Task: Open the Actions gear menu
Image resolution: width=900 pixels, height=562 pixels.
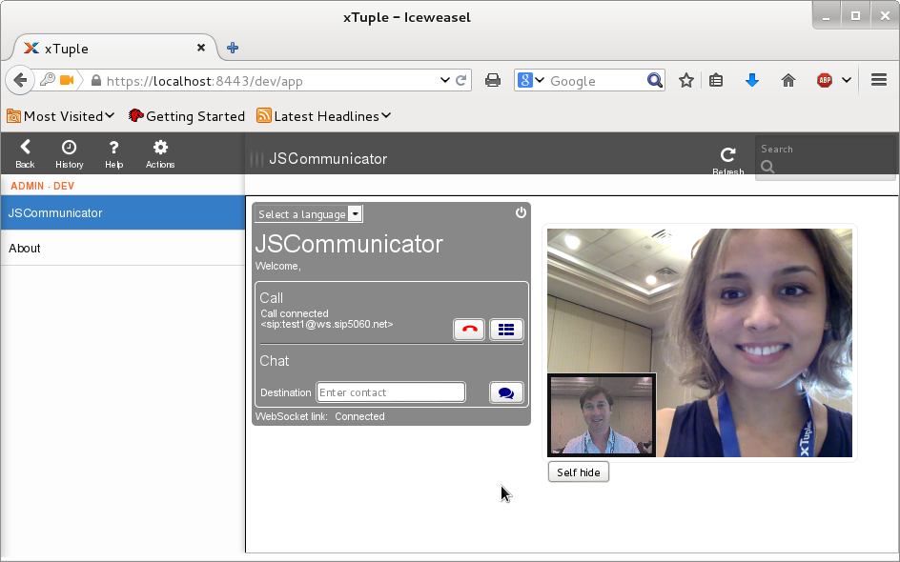Action: (160, 153)
